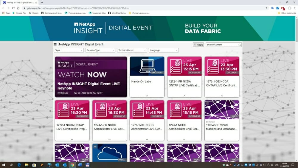Click the address bar URL
Image resolution: width=298 pixels, height=168 pixels.
click(x=78, y=8)
